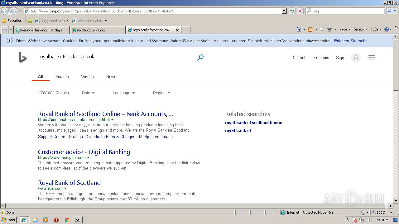Click Internet Explorer taskbar icon
This screenshot has height=224, width=399.
click(24, 220)
